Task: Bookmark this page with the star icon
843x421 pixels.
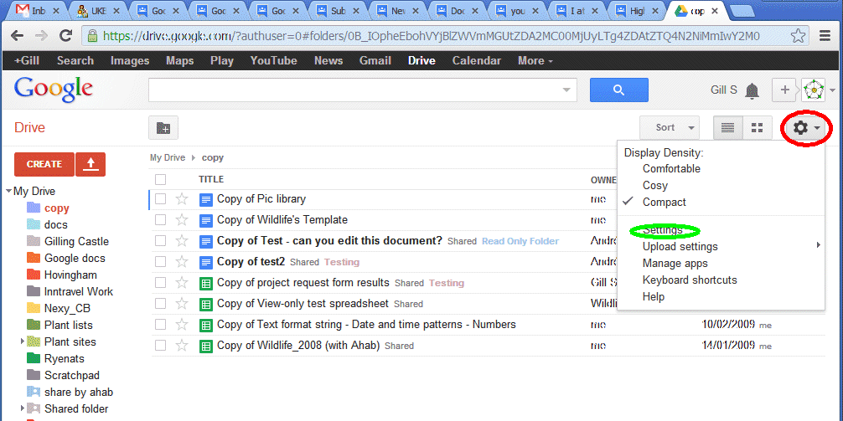Action: coord(799,36)
